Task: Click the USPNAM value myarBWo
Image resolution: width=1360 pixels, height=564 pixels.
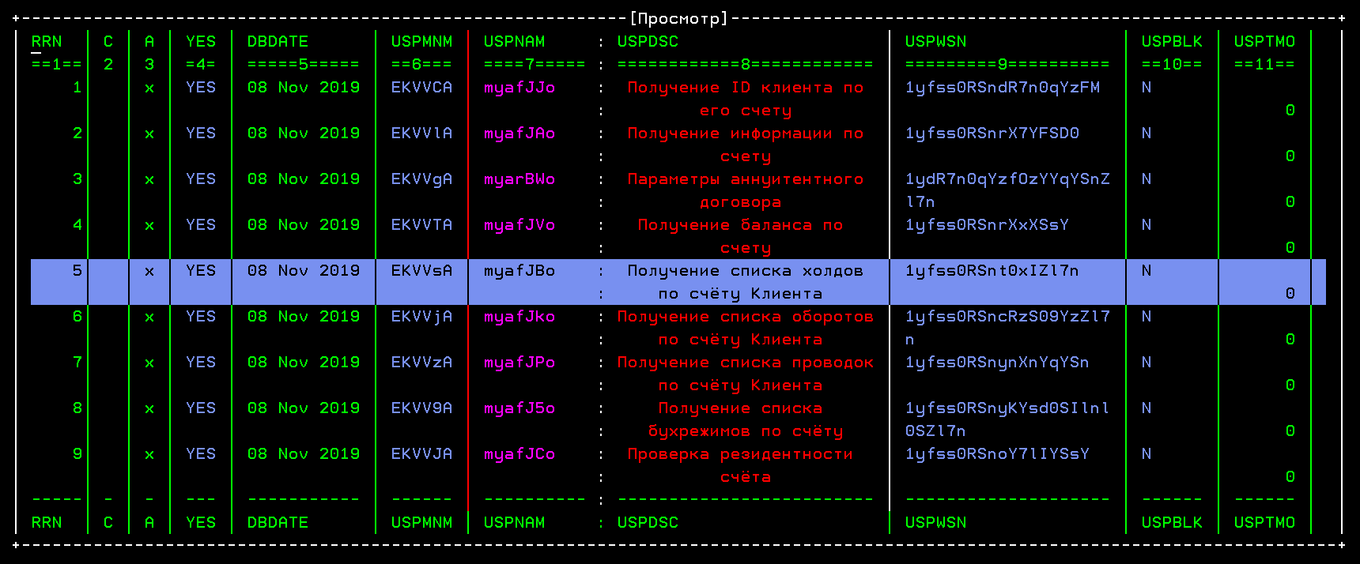Action: tap(519, 179)
